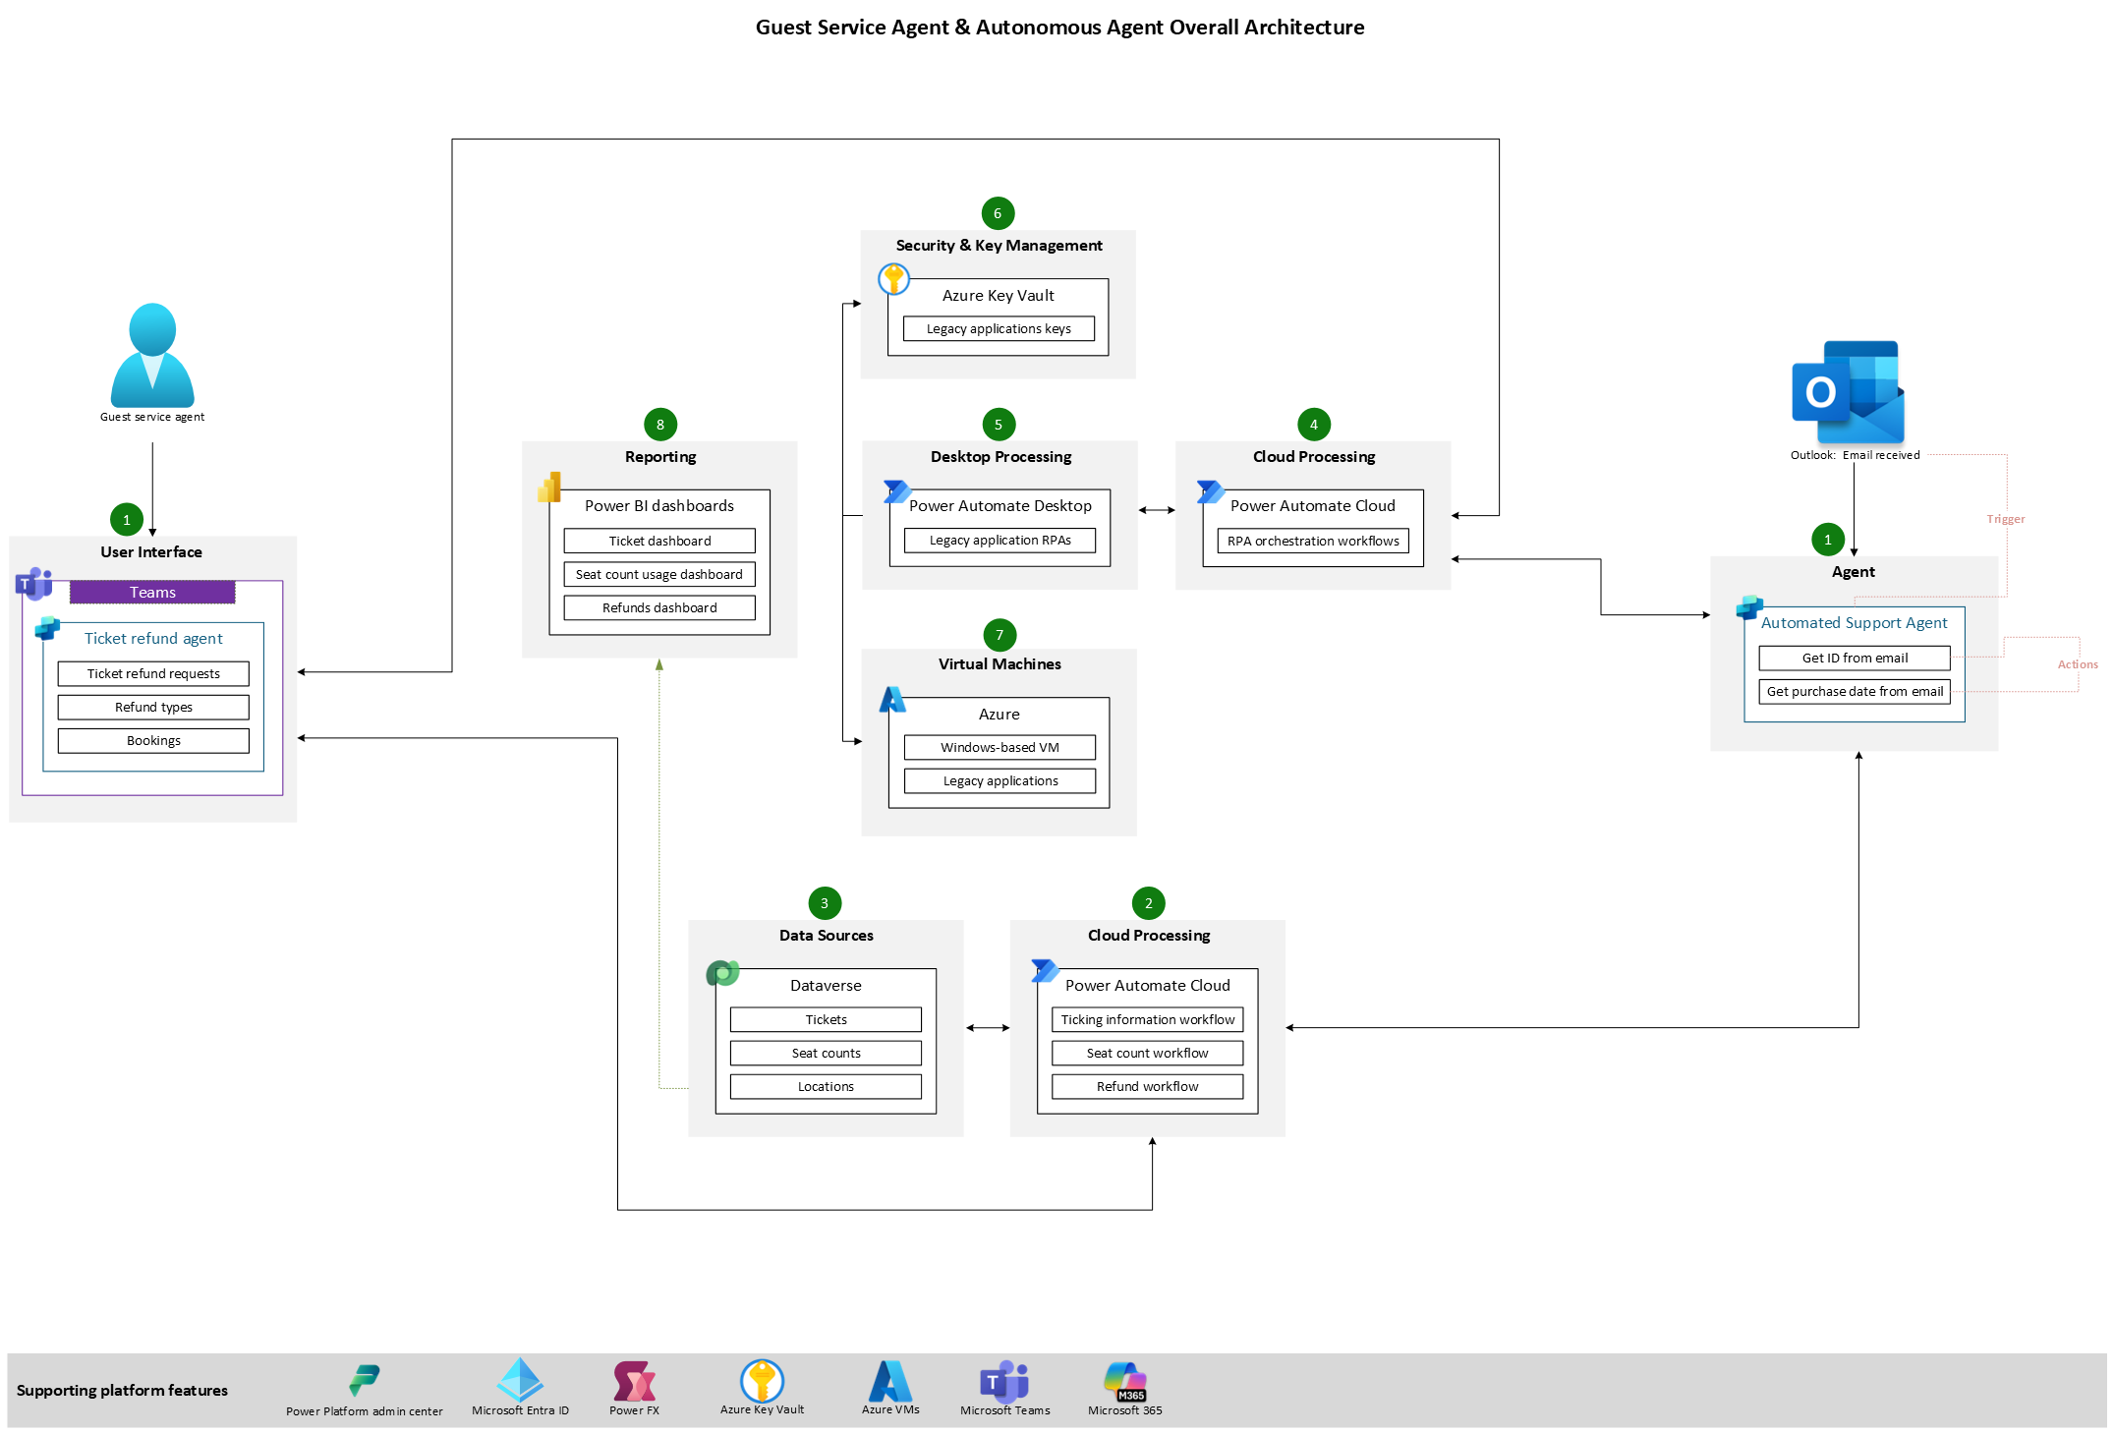This screenshot has height=1435, width=2114.
Task: Click the Azure VMs icon in footer
Action: click(x=890, y=1380)
